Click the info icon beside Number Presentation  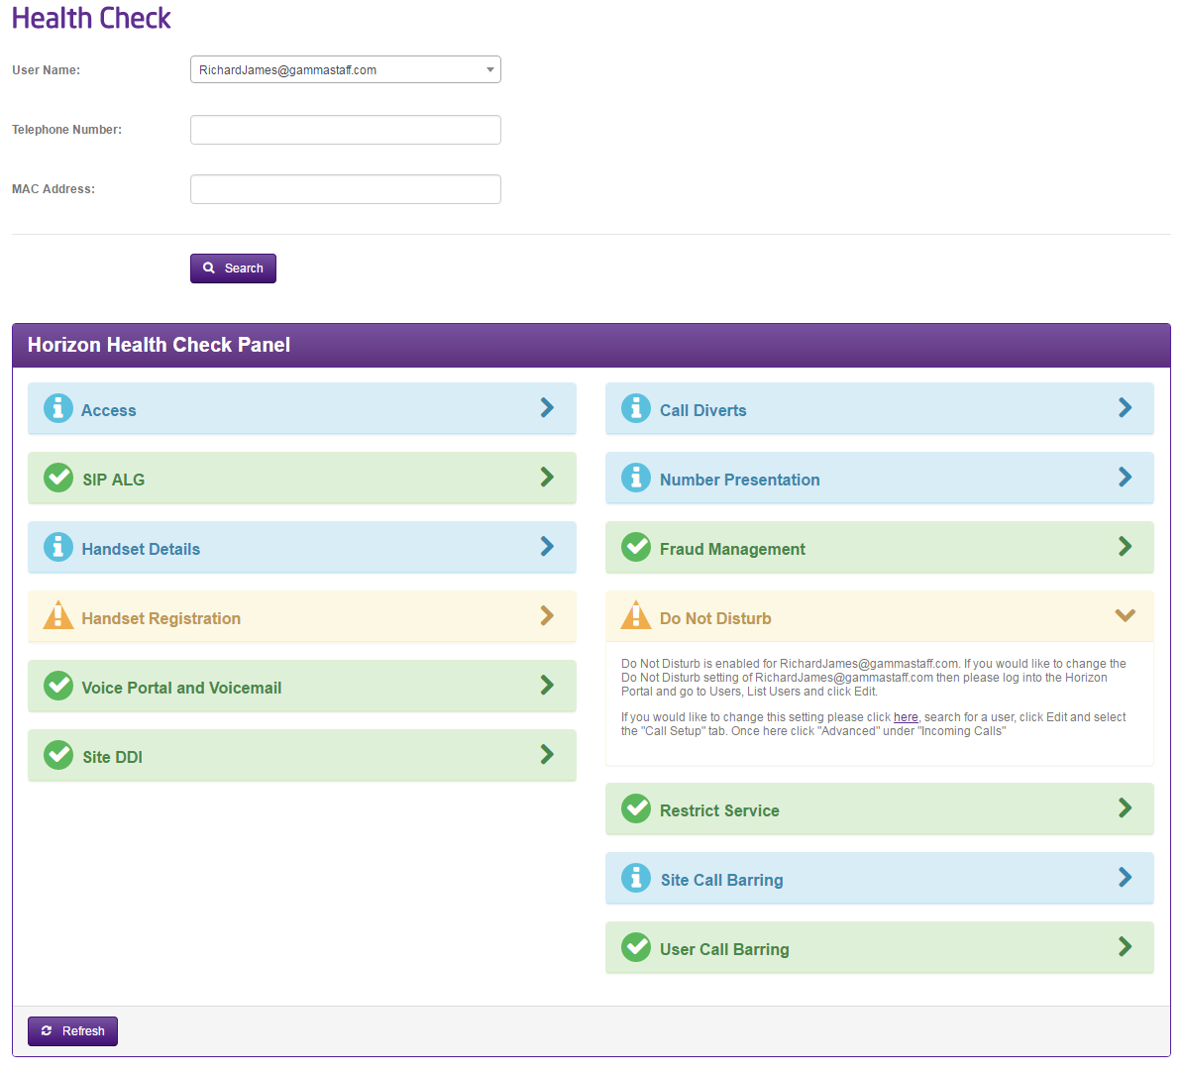[636, 478]
